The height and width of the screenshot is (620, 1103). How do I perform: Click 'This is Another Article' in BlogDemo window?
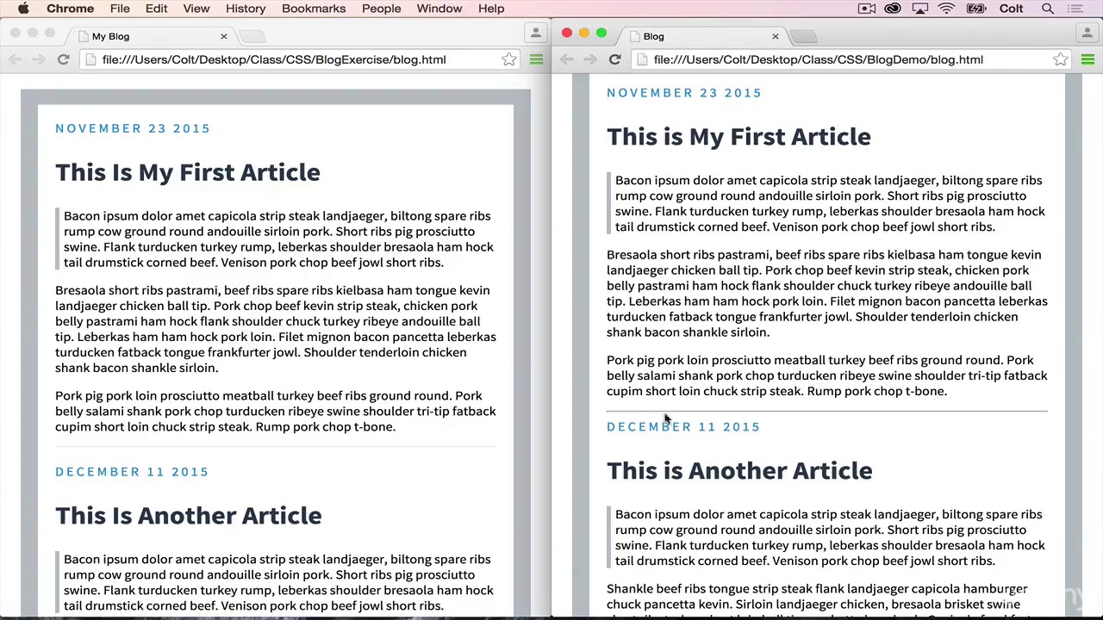739,471
